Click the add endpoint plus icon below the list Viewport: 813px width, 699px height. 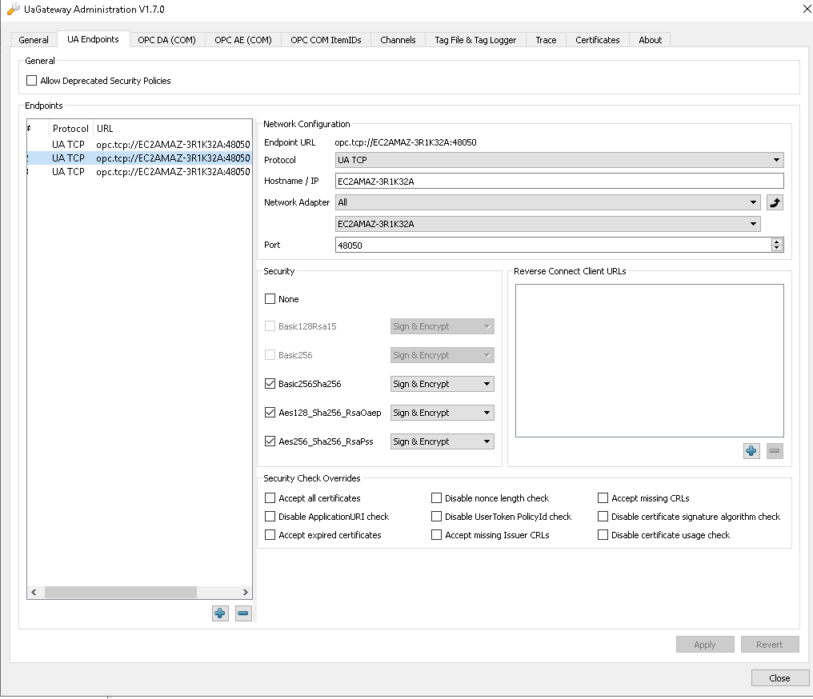click(220, 613)
